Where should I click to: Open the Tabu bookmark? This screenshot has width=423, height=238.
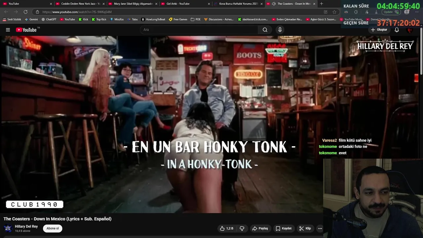pyautogui.click(x=133, y=20)
